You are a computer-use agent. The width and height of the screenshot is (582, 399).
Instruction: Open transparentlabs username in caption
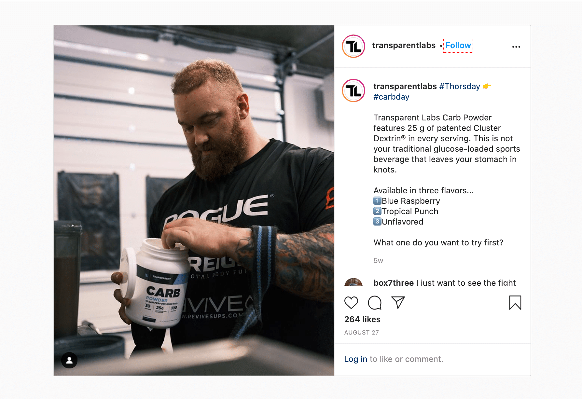pyautogui.click(x=405, y=86)
